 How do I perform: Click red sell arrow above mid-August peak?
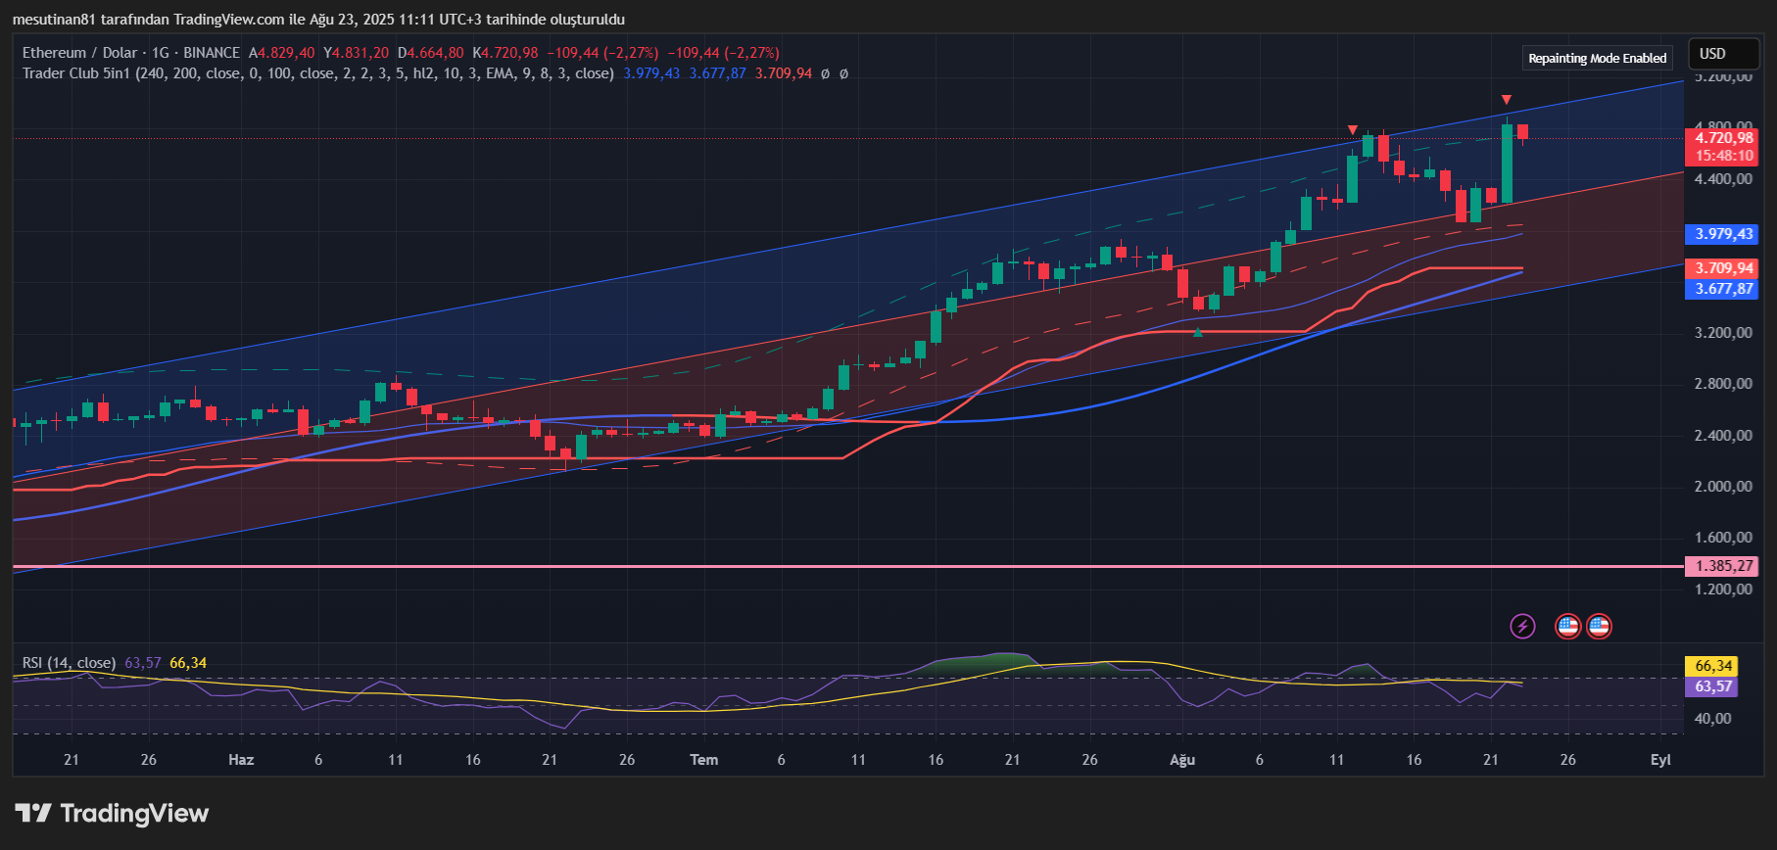pyautogui.click(x=1353, y=130)
